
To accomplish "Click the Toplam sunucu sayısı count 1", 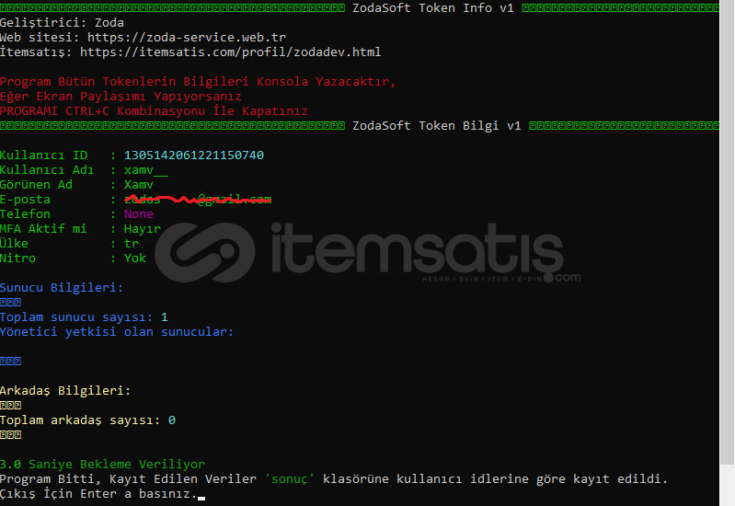I will click(164, 317).
